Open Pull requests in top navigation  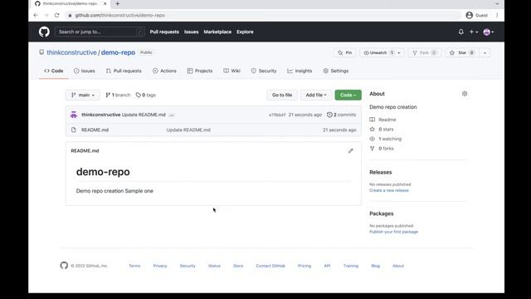click(x=164, y=32)
